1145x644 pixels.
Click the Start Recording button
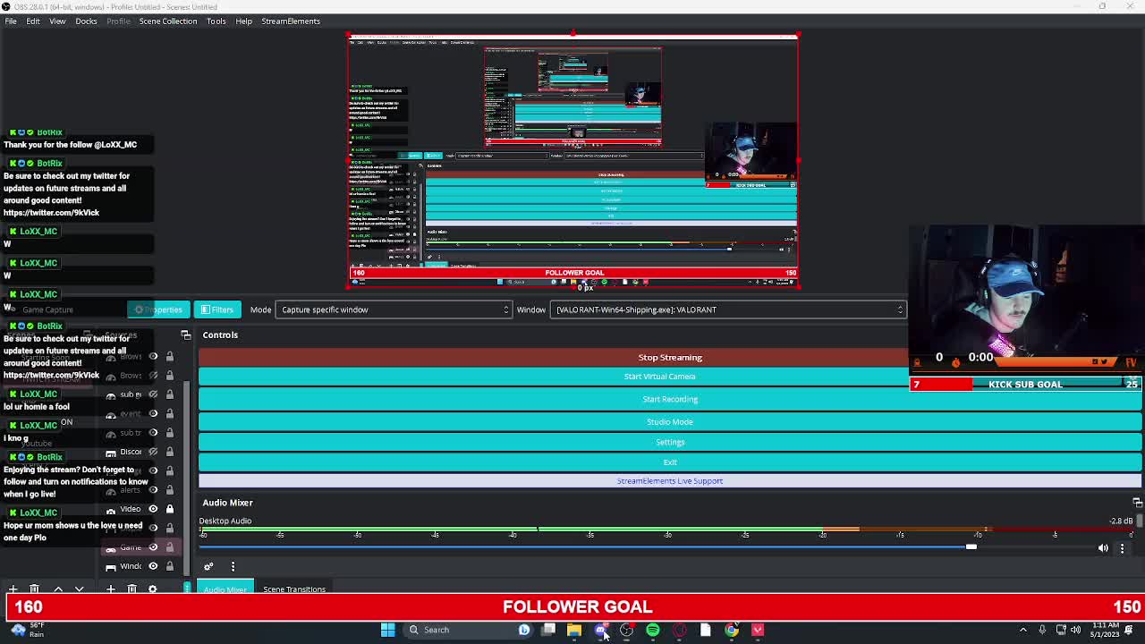pos(670,399)
